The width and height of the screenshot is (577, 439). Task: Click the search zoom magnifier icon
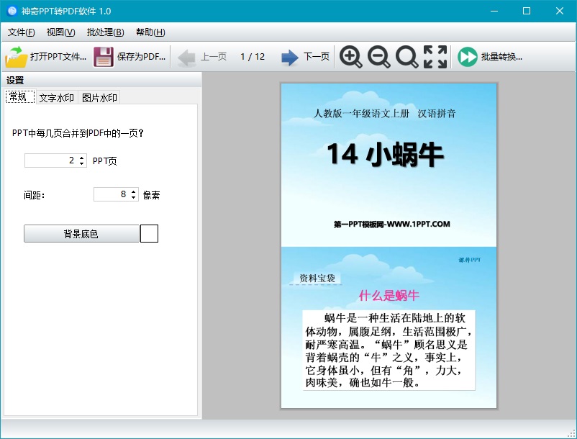(x=406, y=58)
